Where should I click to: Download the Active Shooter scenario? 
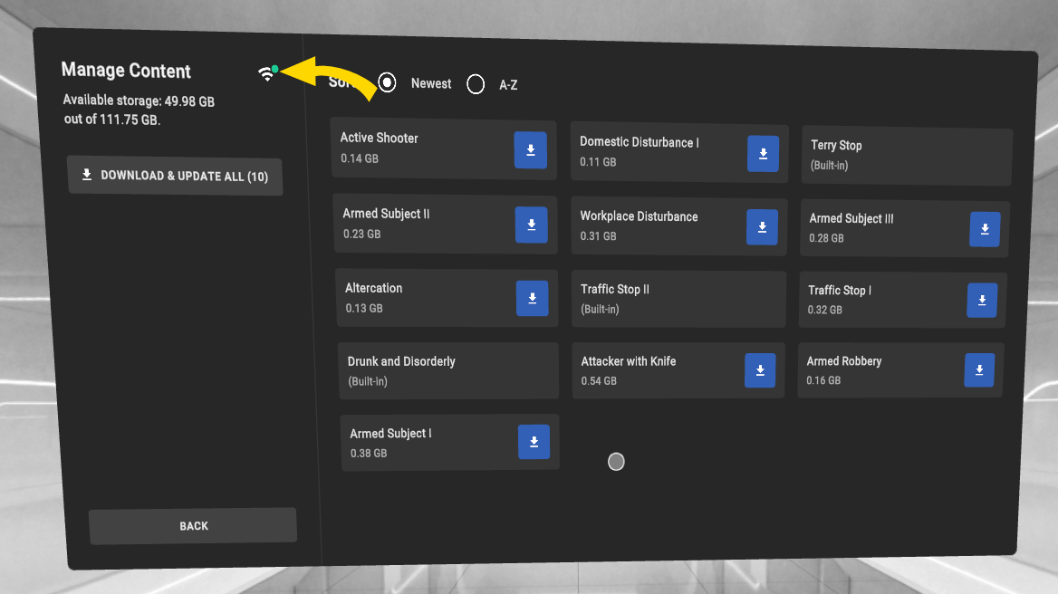[530, 150]
